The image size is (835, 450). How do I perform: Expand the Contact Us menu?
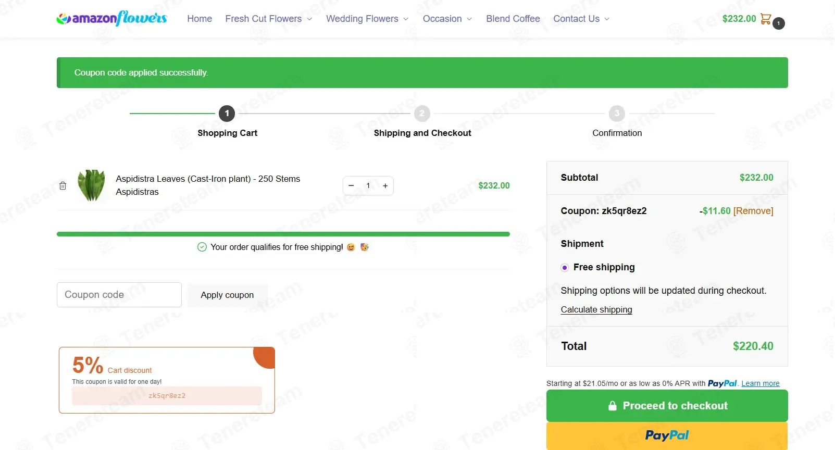[581, 19]
